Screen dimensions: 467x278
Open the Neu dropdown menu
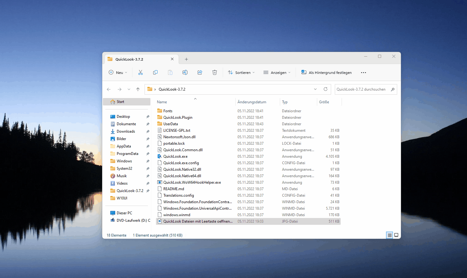[x=118, y=72]
